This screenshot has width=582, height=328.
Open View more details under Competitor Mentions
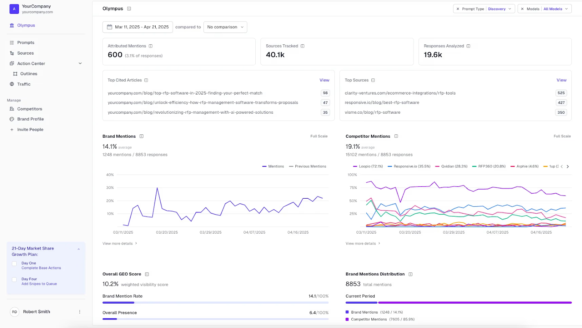coord(360,243)
